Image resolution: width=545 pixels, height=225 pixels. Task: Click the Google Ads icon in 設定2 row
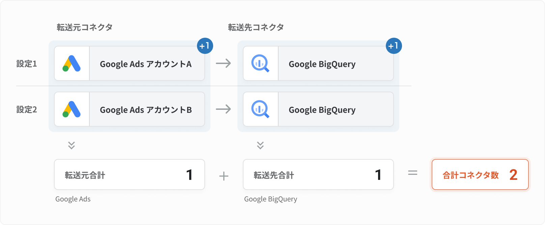point(71,109)
